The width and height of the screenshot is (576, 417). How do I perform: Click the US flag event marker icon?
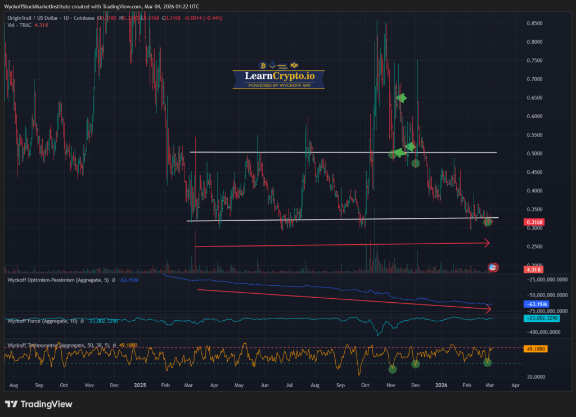tap(493, 267)
